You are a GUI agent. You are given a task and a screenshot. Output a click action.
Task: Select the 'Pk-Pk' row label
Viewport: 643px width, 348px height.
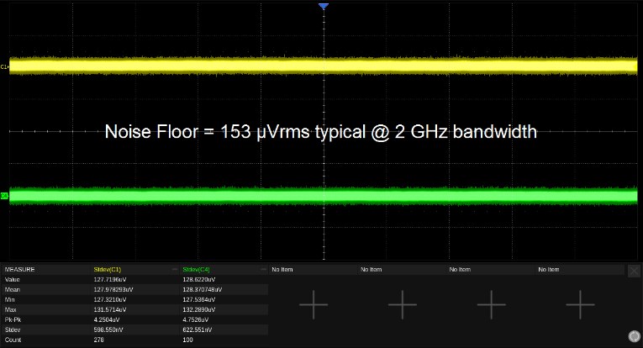[13, 319]
